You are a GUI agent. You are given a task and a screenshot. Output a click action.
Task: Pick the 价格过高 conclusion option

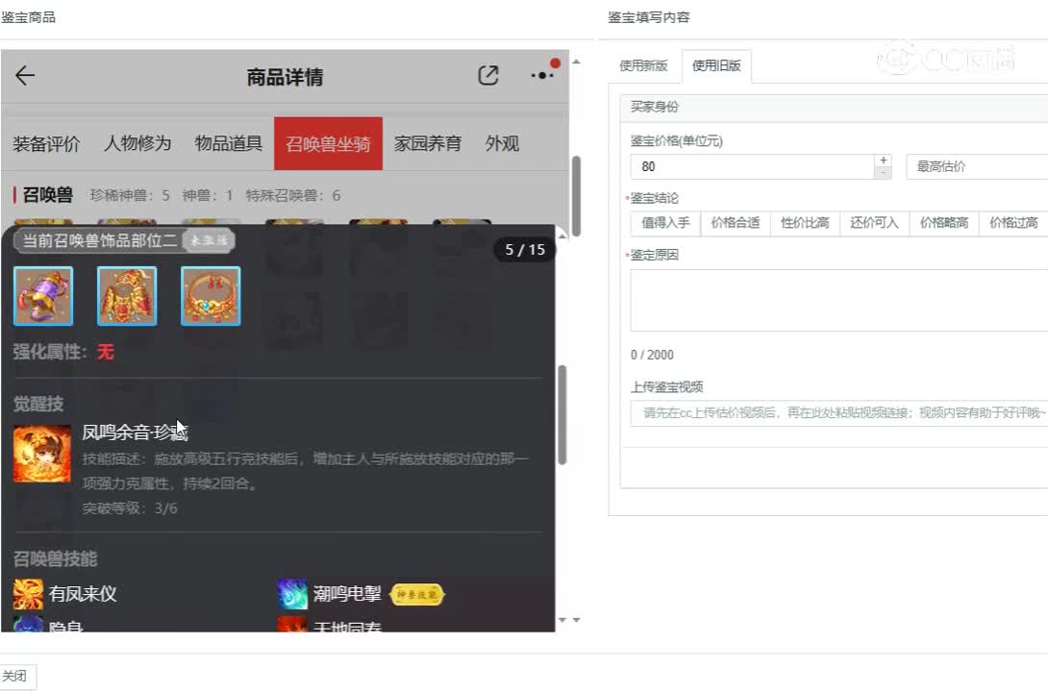(x=1013, y=222)
